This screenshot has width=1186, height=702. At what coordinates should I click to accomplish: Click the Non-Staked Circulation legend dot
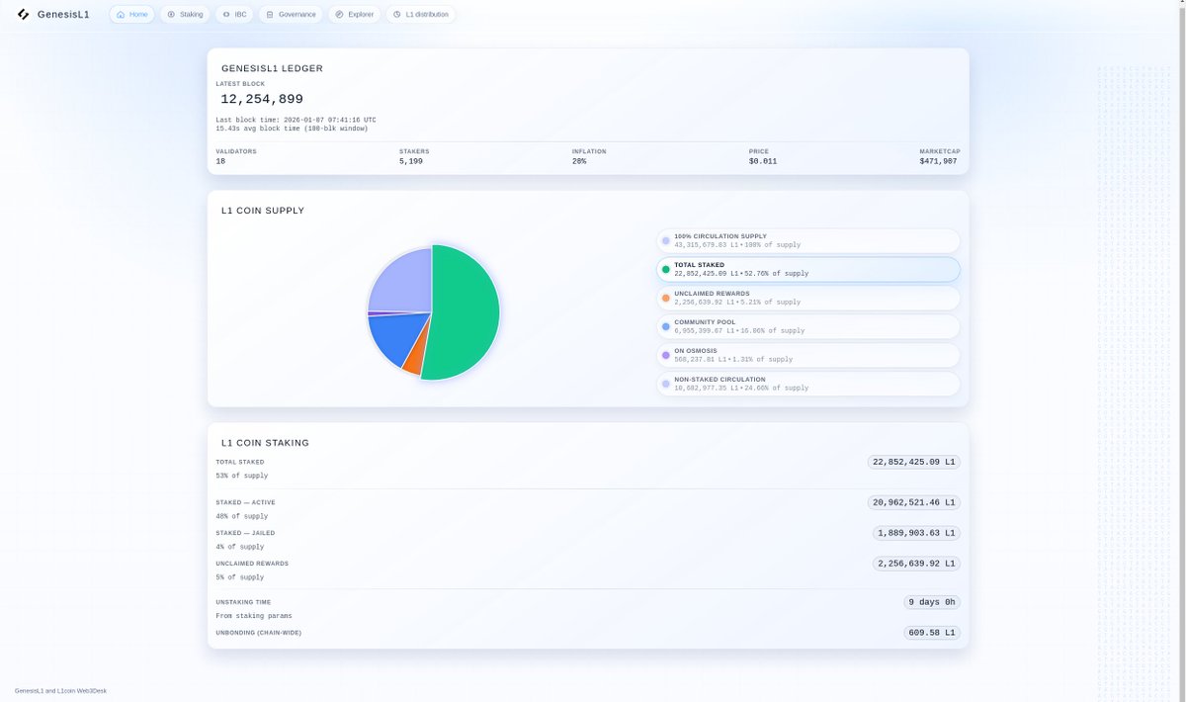point(666,384)
